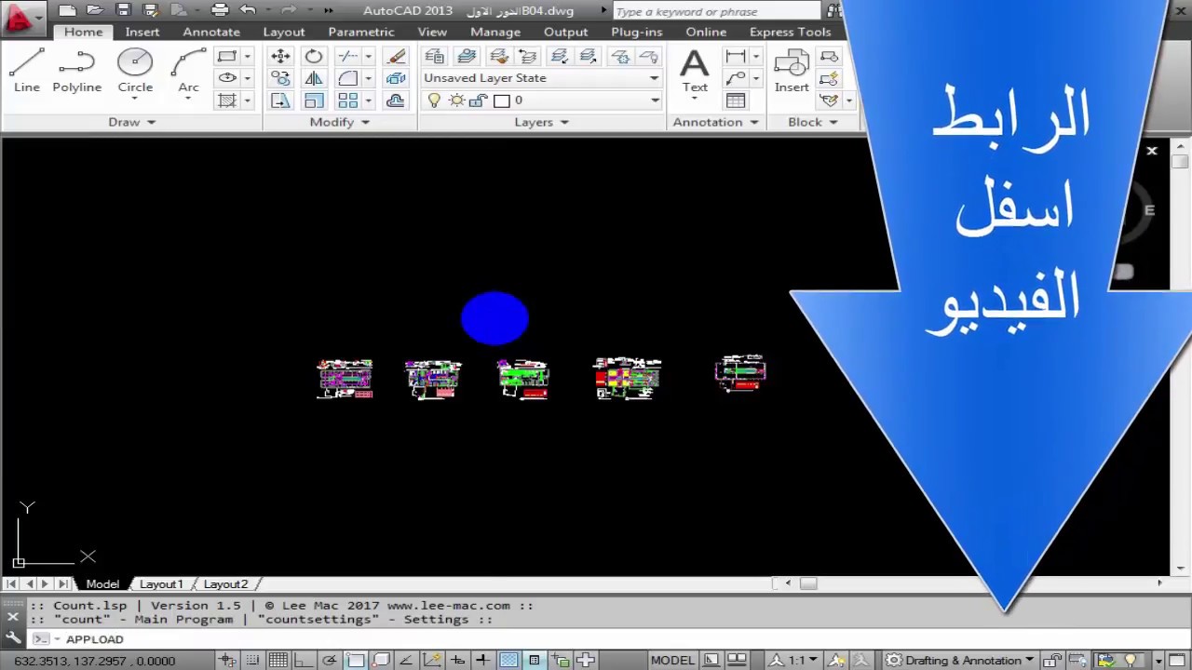Click the multiline Text tool
The width and height of the screenshot is (1192, 670).
(695, 71)
